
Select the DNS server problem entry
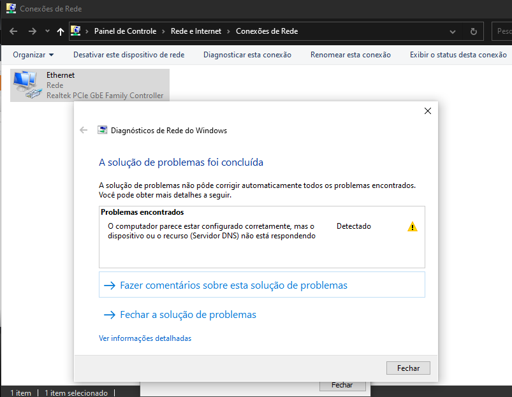coord(212,231)
